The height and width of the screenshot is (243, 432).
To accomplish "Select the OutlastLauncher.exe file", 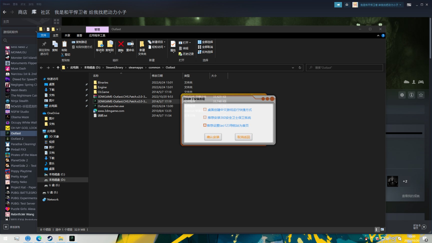I will [x=111, y=106].
